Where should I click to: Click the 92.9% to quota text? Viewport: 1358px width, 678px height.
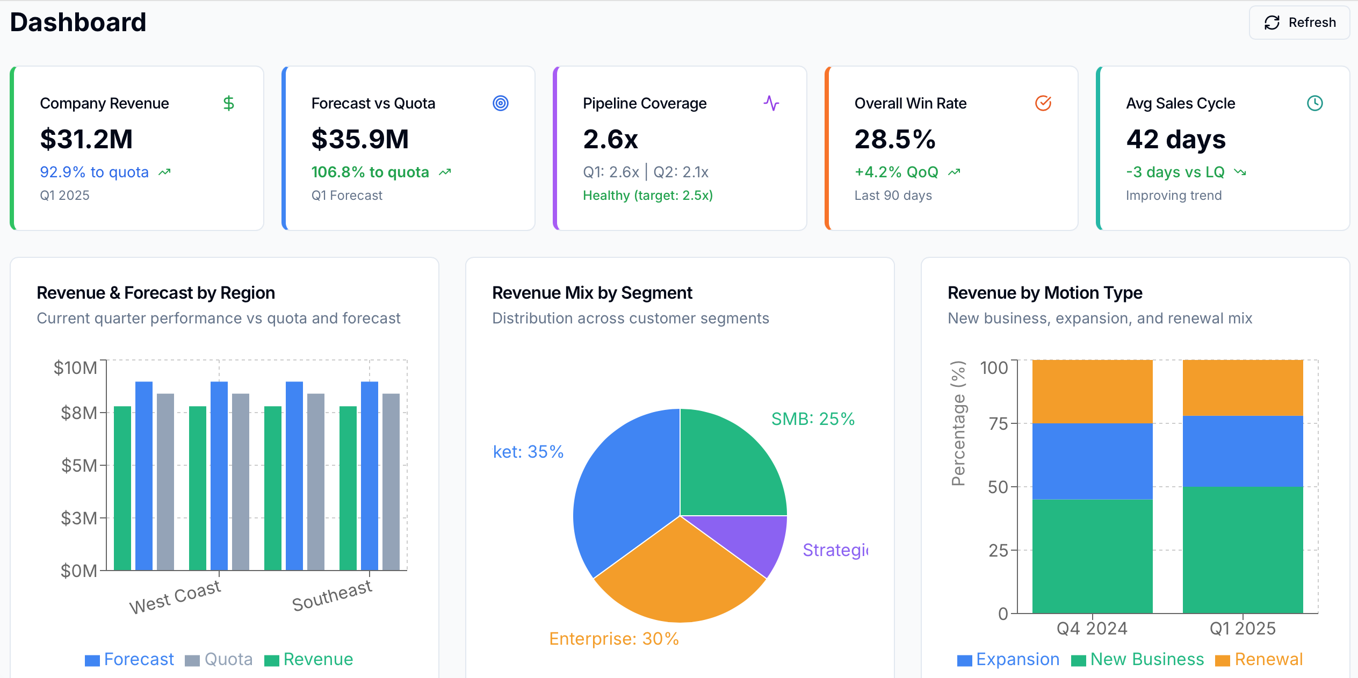tap(94, 172)
